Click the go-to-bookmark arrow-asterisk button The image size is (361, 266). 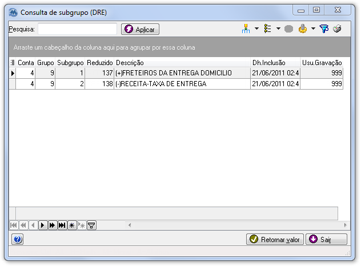(x=82, y=225)
